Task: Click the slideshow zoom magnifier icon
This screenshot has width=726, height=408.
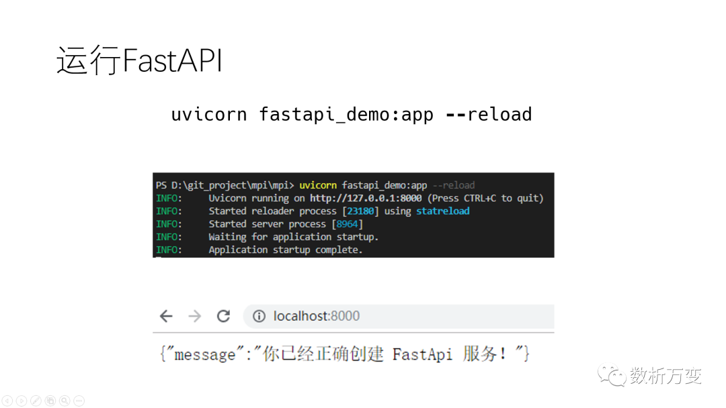Action: (65, 401)
